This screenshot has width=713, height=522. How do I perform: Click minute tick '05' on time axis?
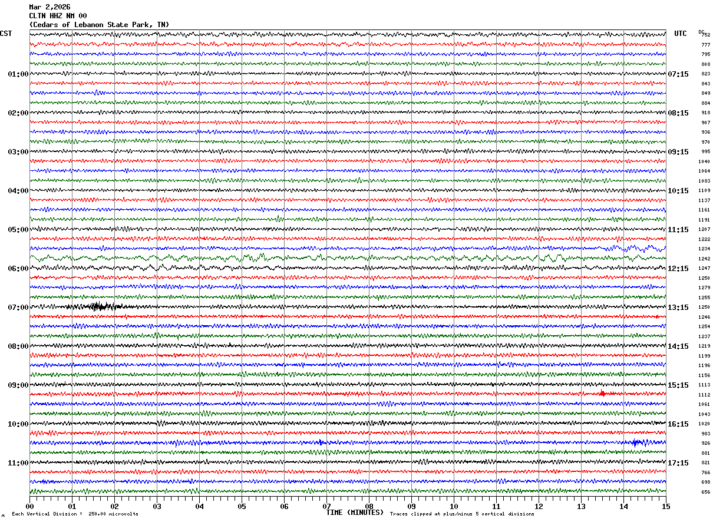coord(242,506)
